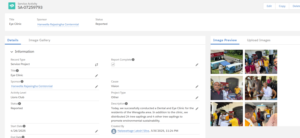Click the change Record Type icon

click(x=96, y=64)
